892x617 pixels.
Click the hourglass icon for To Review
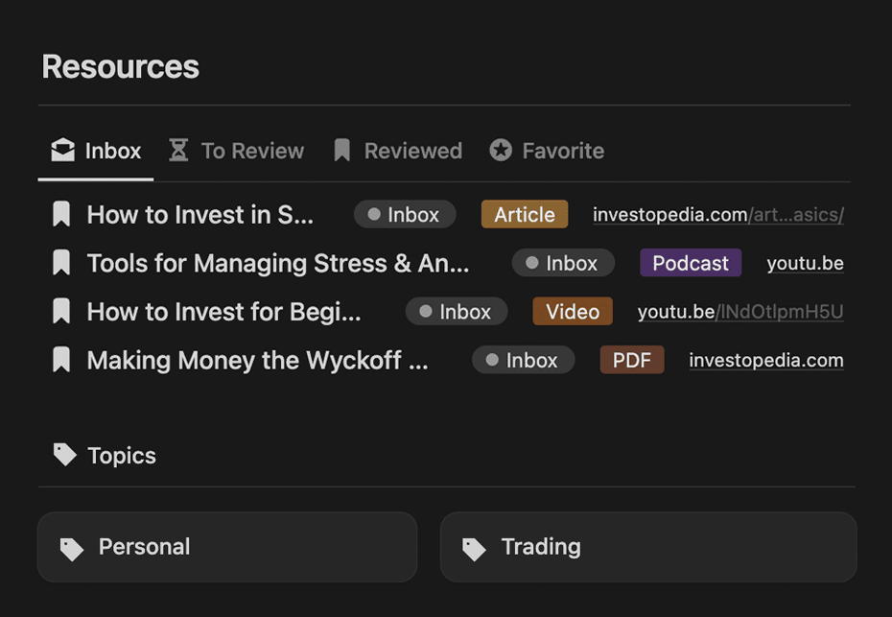(x=178, y=151)
